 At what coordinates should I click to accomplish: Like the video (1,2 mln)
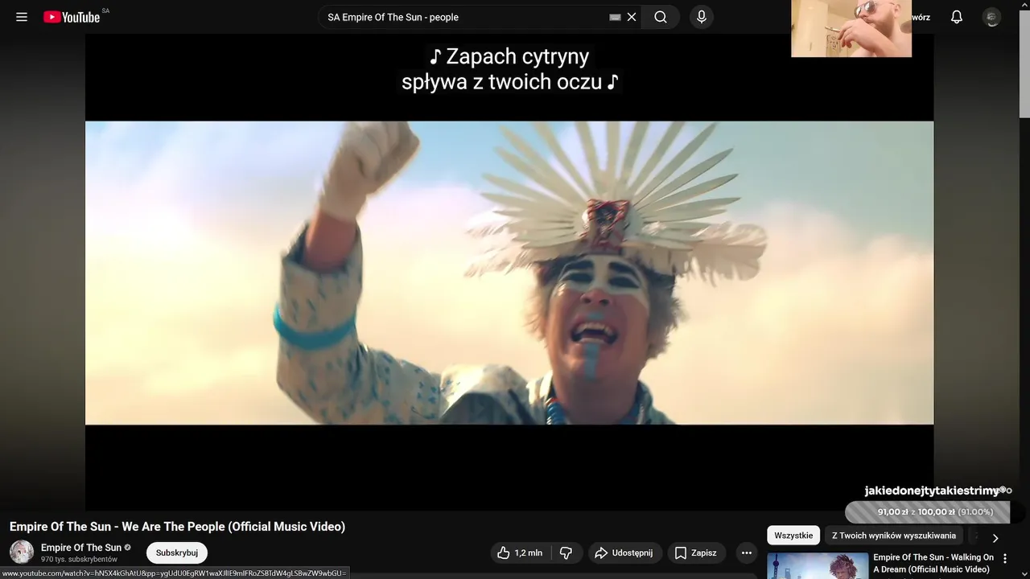(521, 553)
